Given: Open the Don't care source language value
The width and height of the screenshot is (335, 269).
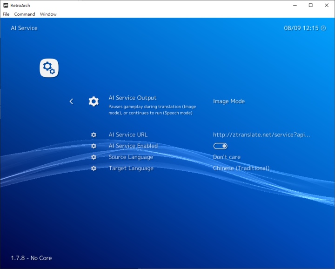Looking at the screenshot, I should tap(227, 157).
